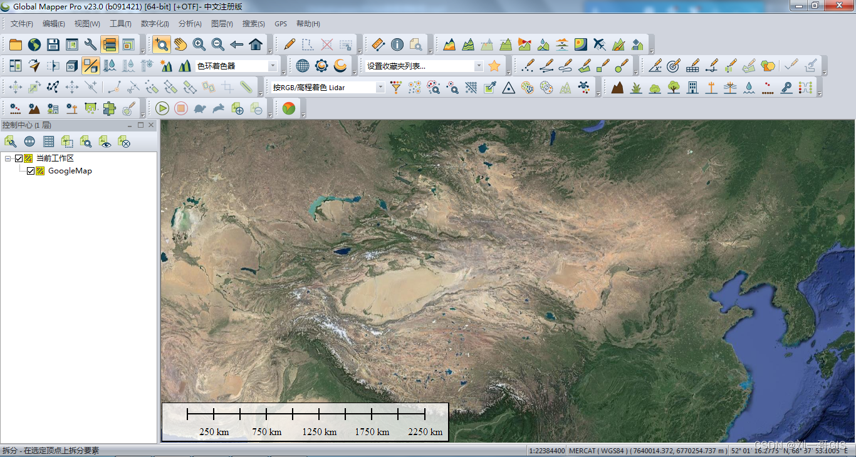Save workspace using the floppy disk icon
The image size is (856, 457).
click(x=53, y=44)
